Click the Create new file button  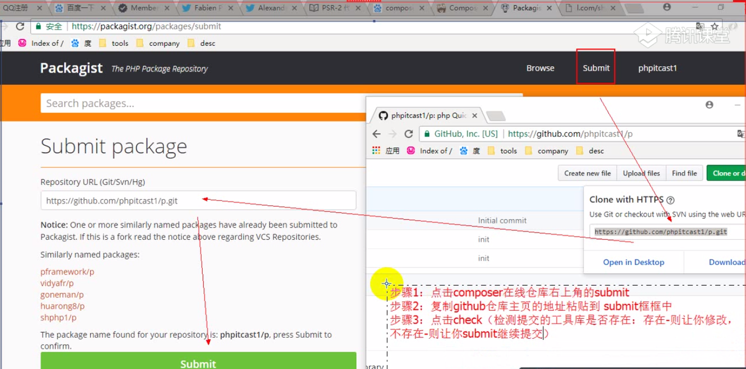pyautogui.click(x=587, y=173)
